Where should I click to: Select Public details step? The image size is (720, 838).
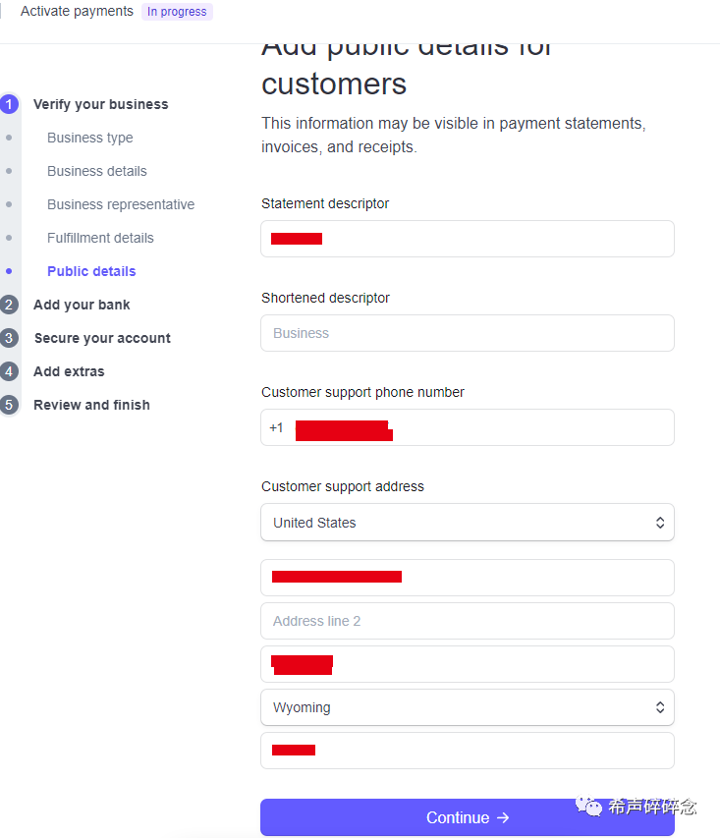point(91,271)
